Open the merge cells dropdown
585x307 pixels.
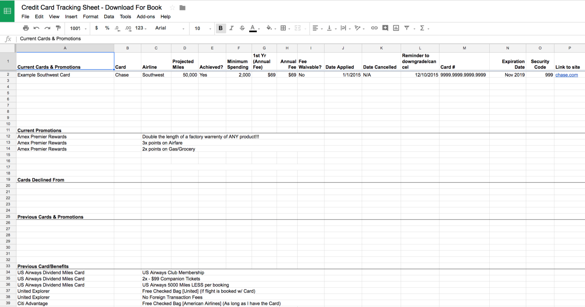[300, 28]
